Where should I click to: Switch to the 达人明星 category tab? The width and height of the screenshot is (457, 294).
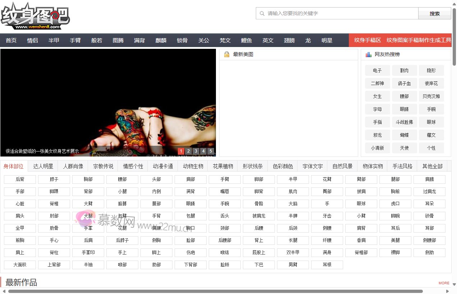(x=43, y=167)
